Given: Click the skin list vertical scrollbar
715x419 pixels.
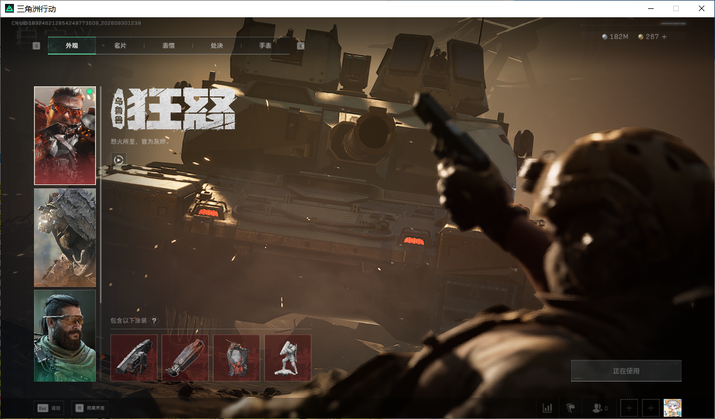Looking at the screenshot, I should (100, 195).
